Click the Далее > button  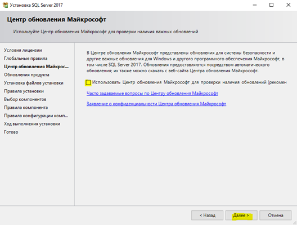[241, 215]
